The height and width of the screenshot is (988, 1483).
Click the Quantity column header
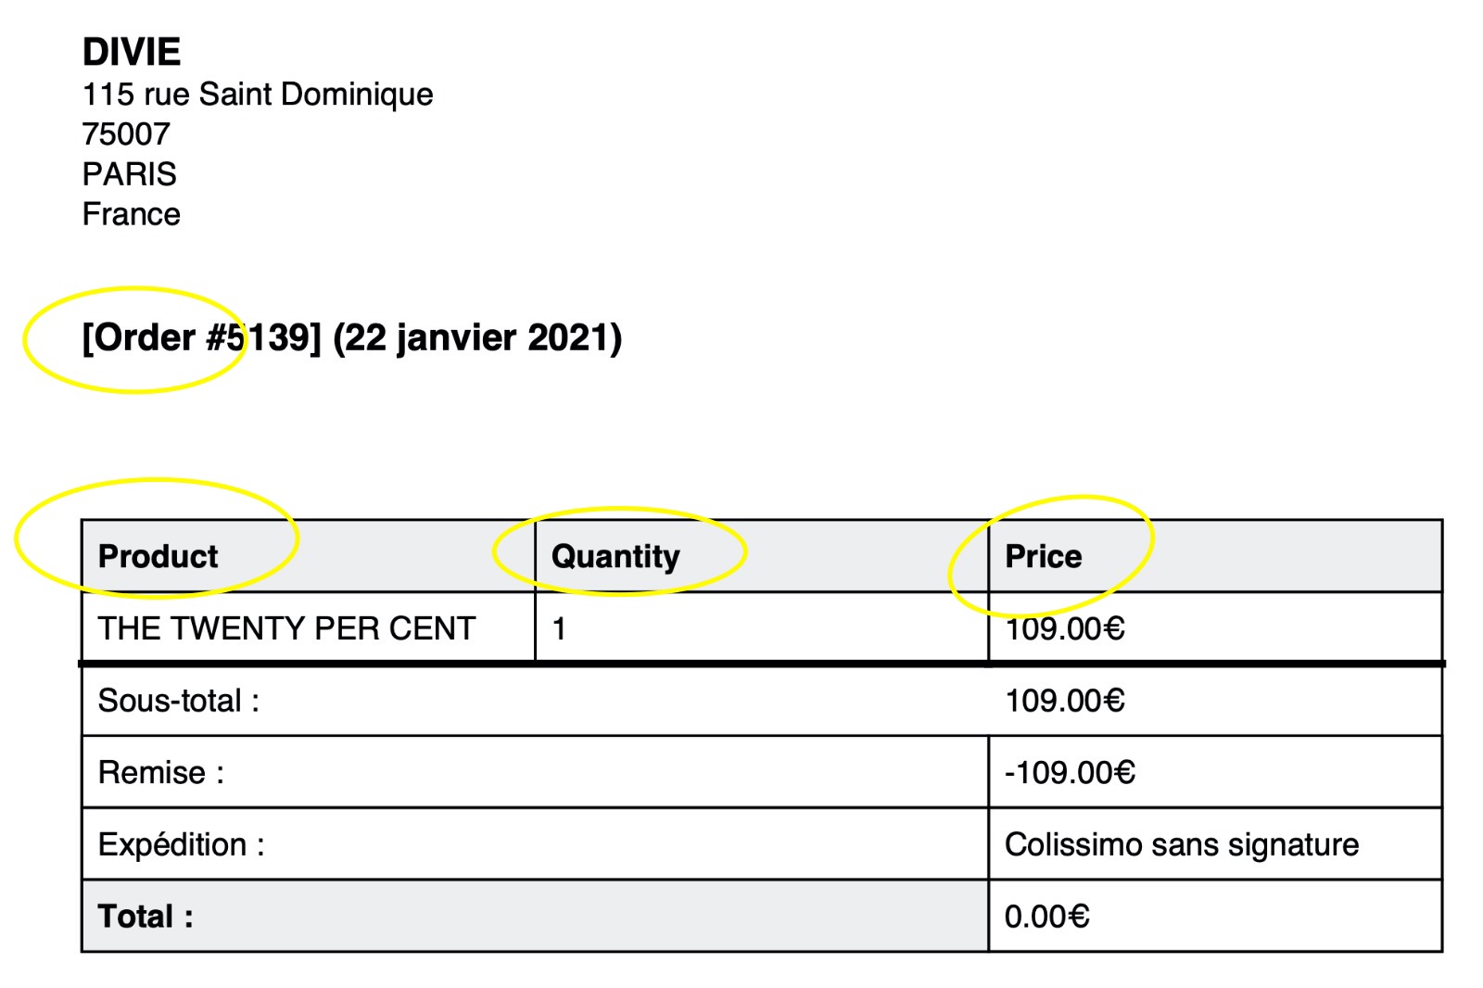click(615, 556)
